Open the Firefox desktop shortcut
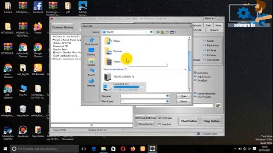The height and width of the screenshot is (153, 273). (38, 28)
